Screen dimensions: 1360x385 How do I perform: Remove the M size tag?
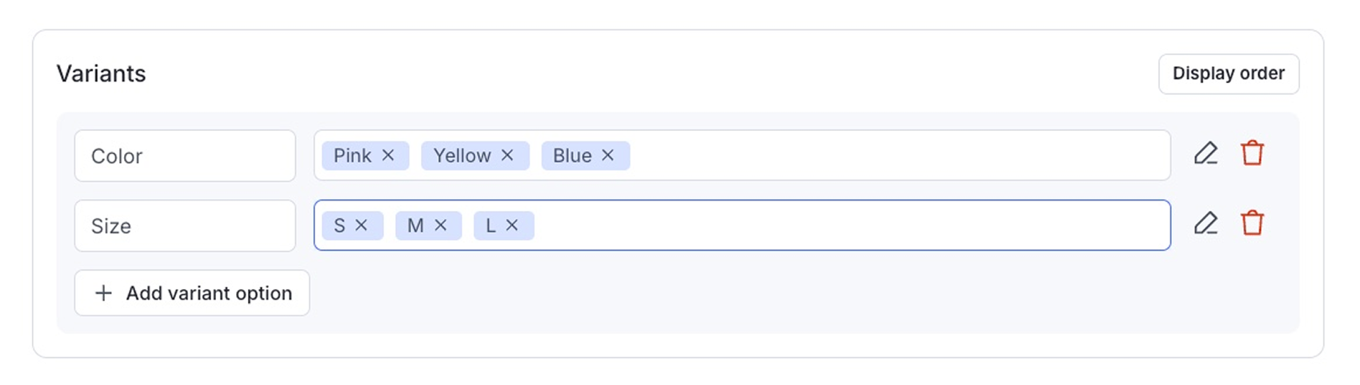click(441, 225)
